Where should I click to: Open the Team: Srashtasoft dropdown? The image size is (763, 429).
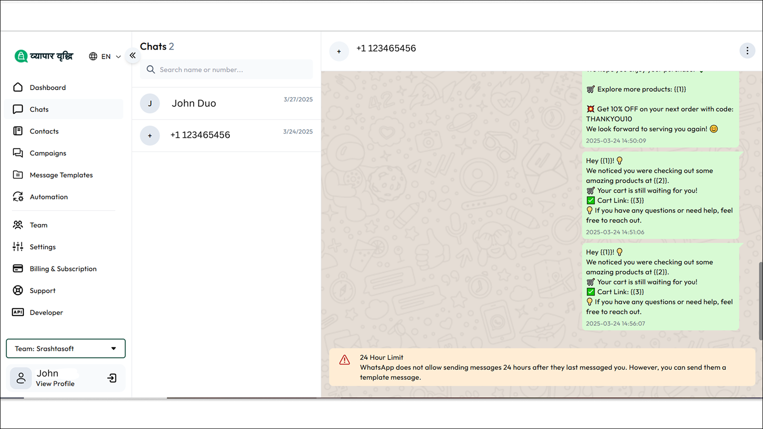coord(65,348)
